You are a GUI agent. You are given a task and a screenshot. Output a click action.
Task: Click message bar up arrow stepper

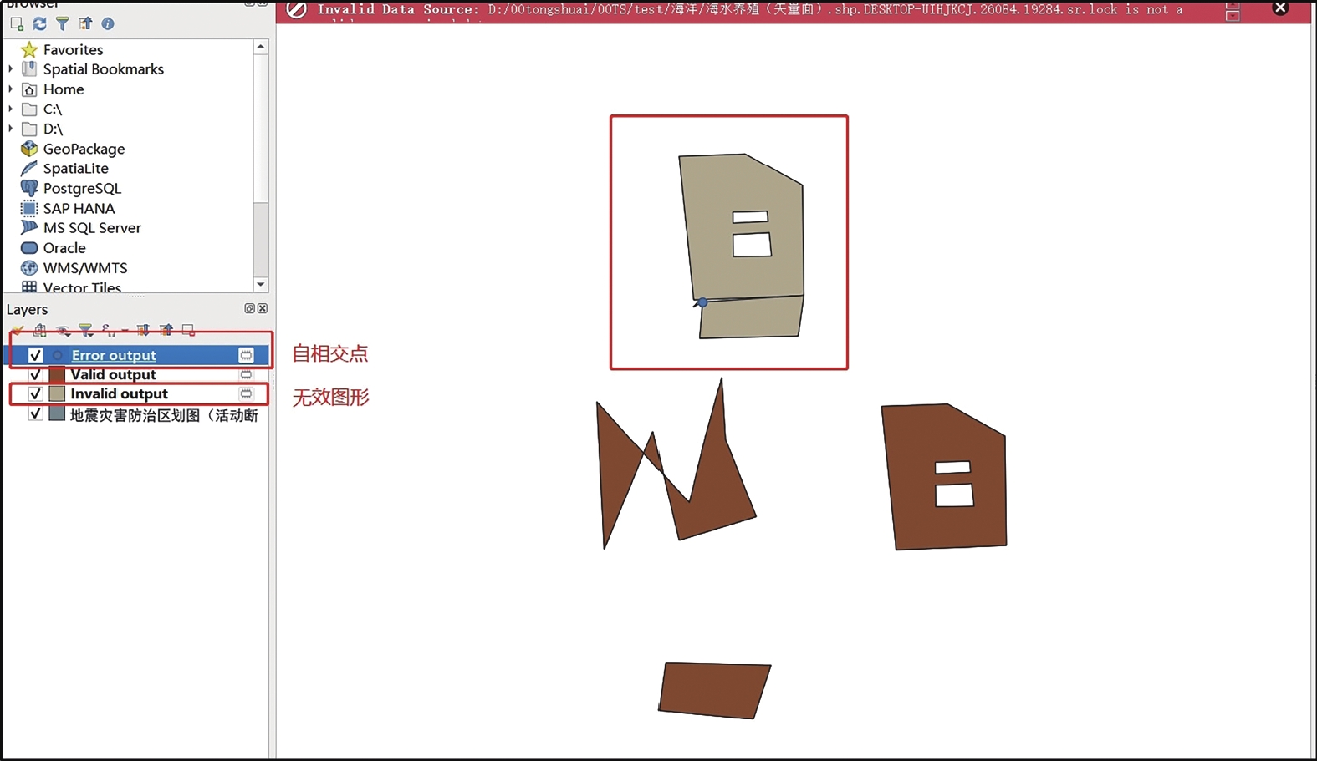coord(1233,5)
